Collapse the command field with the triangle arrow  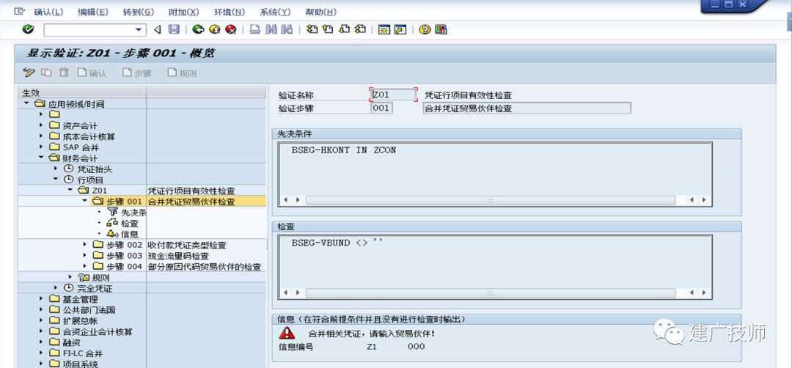click(157, 30)
